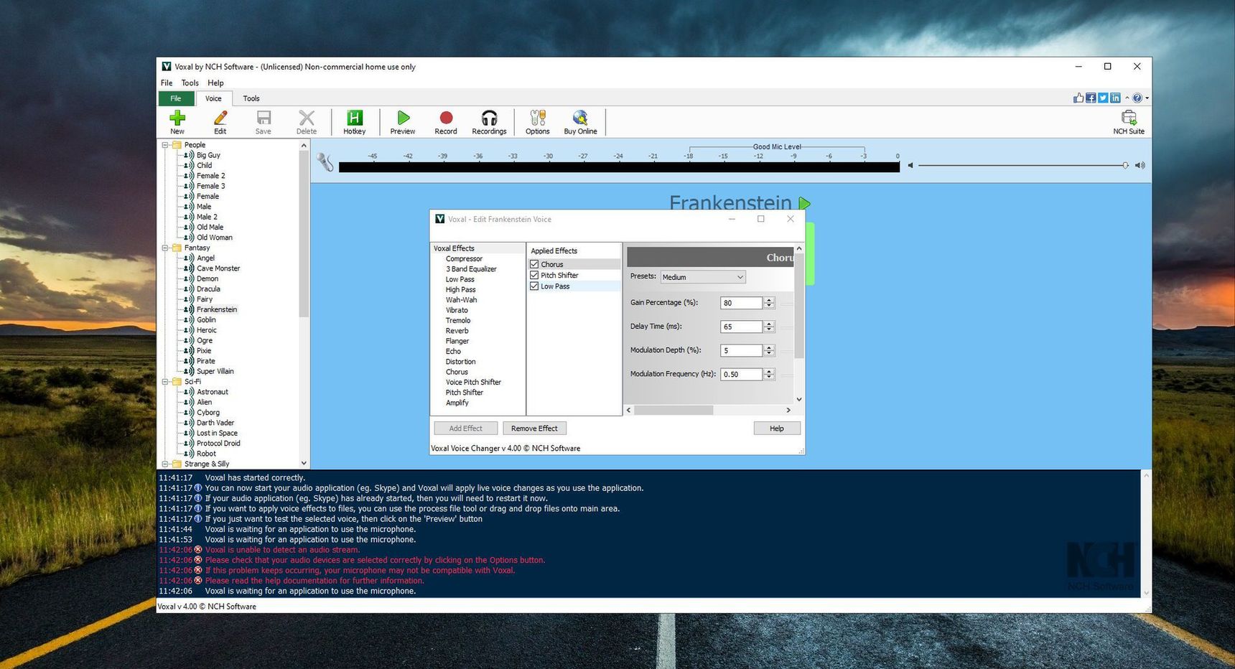This screenshot has width=1235, height=669.
Task: Switch to the Tools ribbon tab
Action: pos(251,98)
